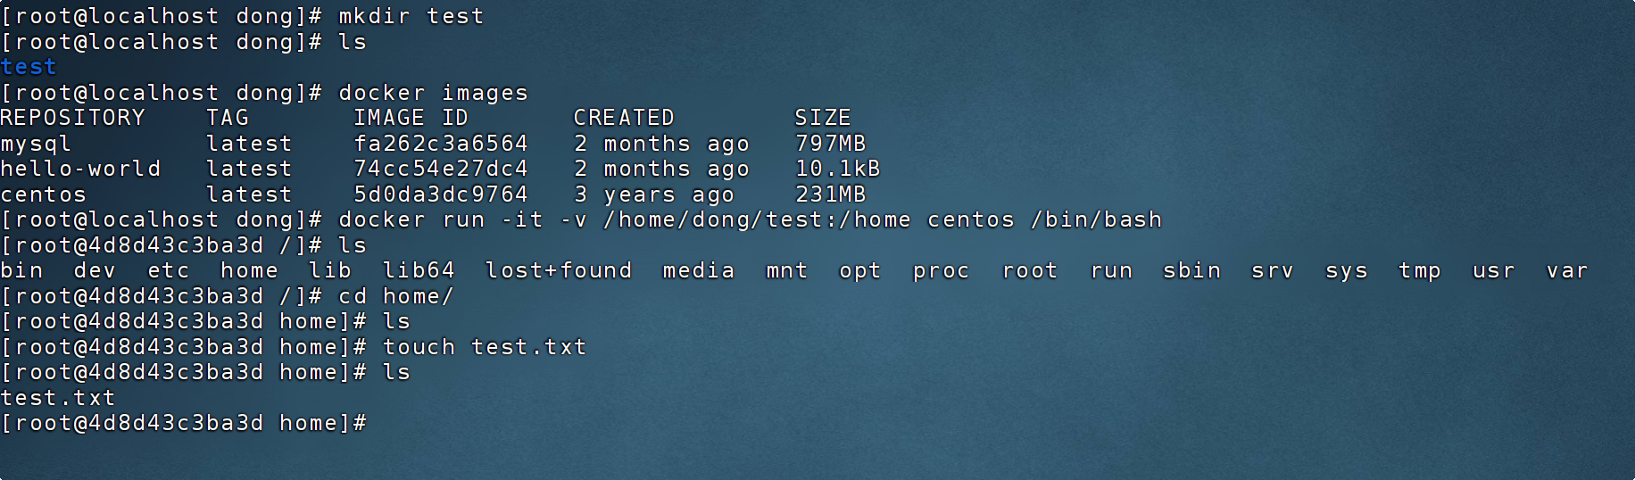Click the mysql image ID fa262c3a6564

[440, 144]
